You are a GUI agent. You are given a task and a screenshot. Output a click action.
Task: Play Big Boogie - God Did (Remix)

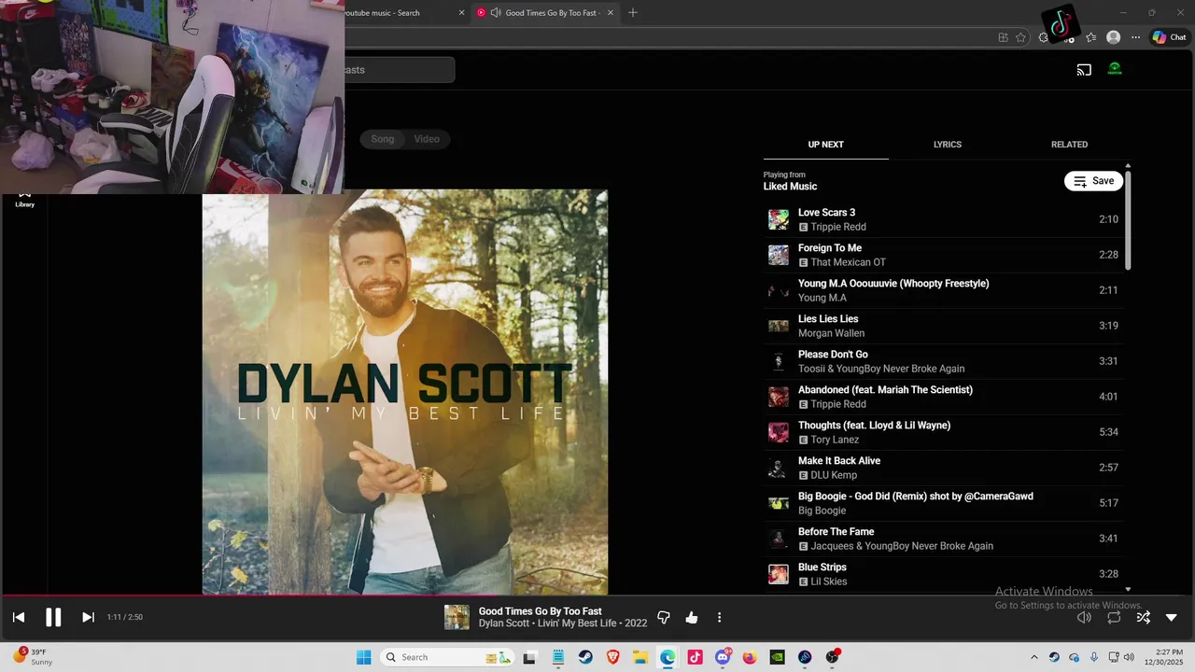point(943,503)
